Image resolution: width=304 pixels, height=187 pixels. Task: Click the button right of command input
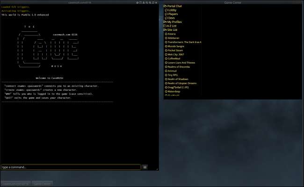tap(145, 167)
